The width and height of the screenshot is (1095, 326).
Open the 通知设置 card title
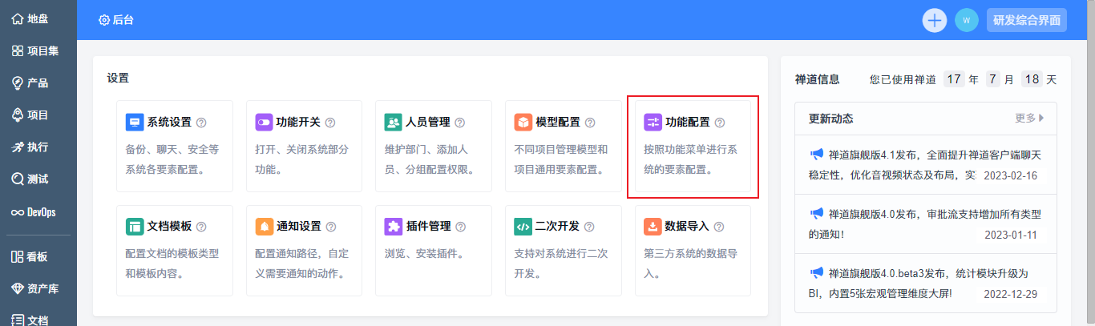(298, 227)
